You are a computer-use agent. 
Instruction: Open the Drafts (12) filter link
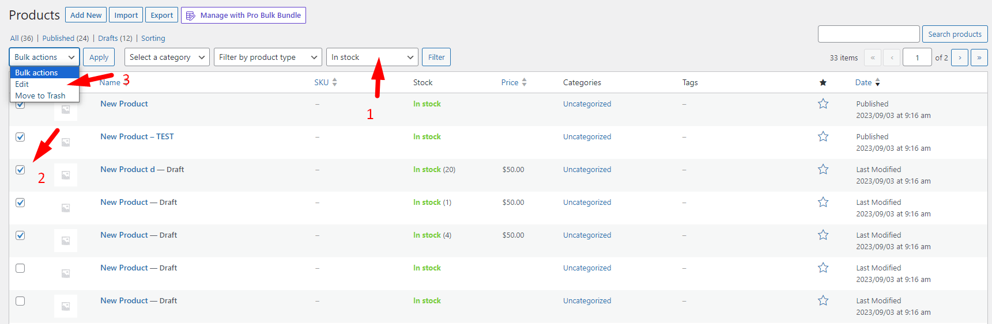click(x=115, y=39)
